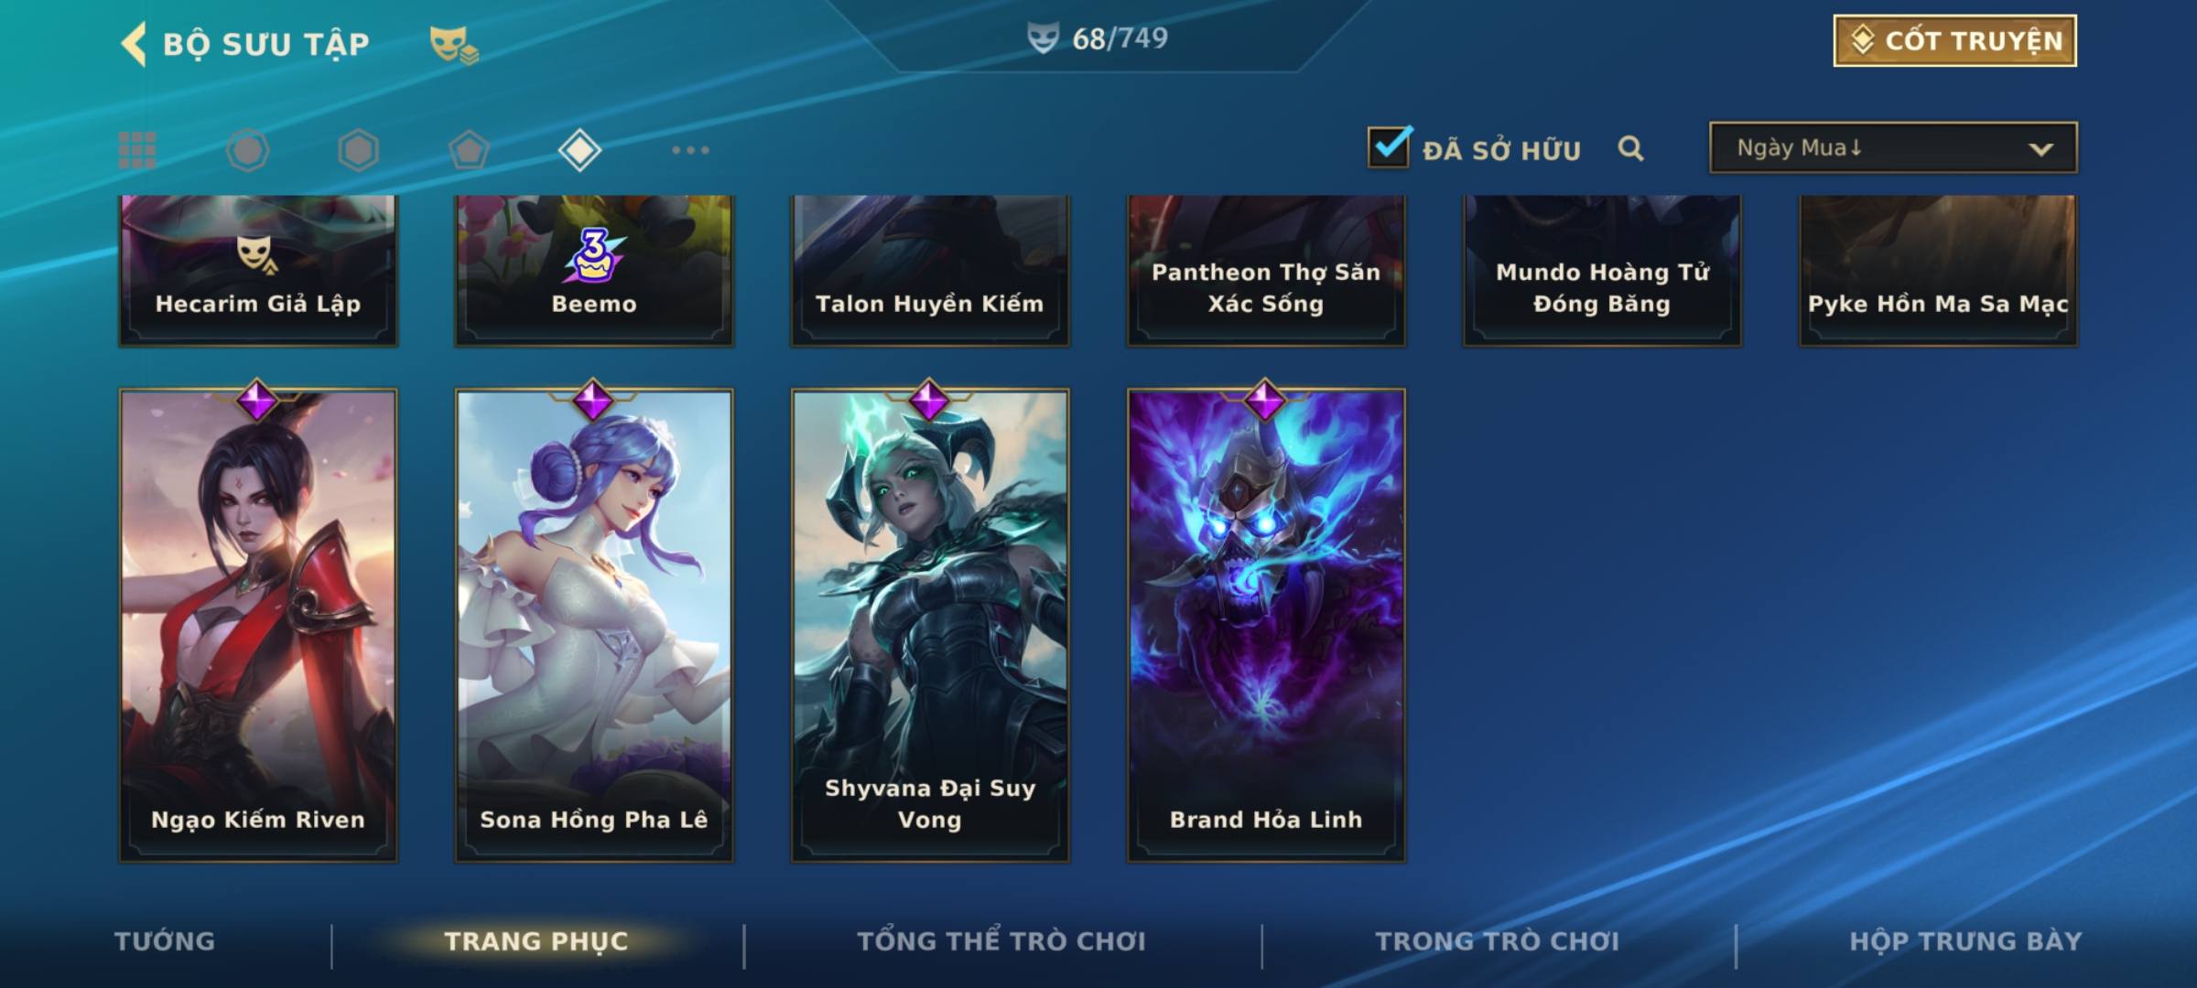Select the first round rarity filter icon
Image resolution: width=2197 pixels, height=988 pixels.
point(247,150)
